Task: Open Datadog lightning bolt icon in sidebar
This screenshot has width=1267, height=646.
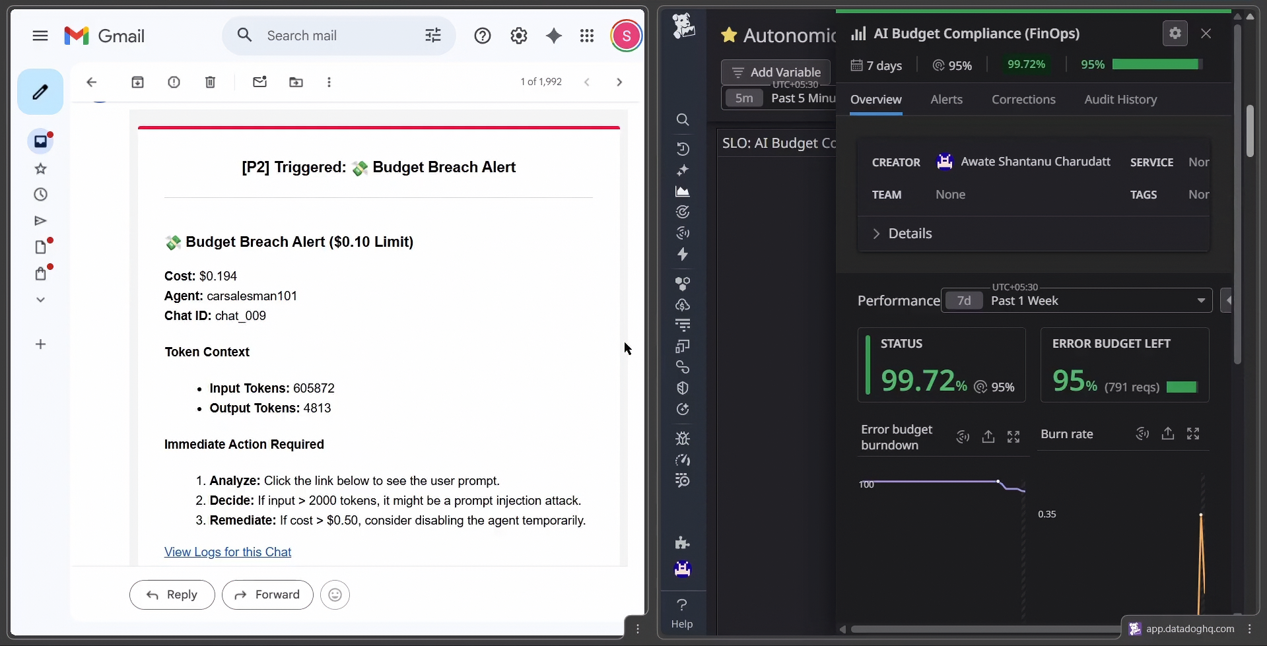Action: (x=683, y=254)
